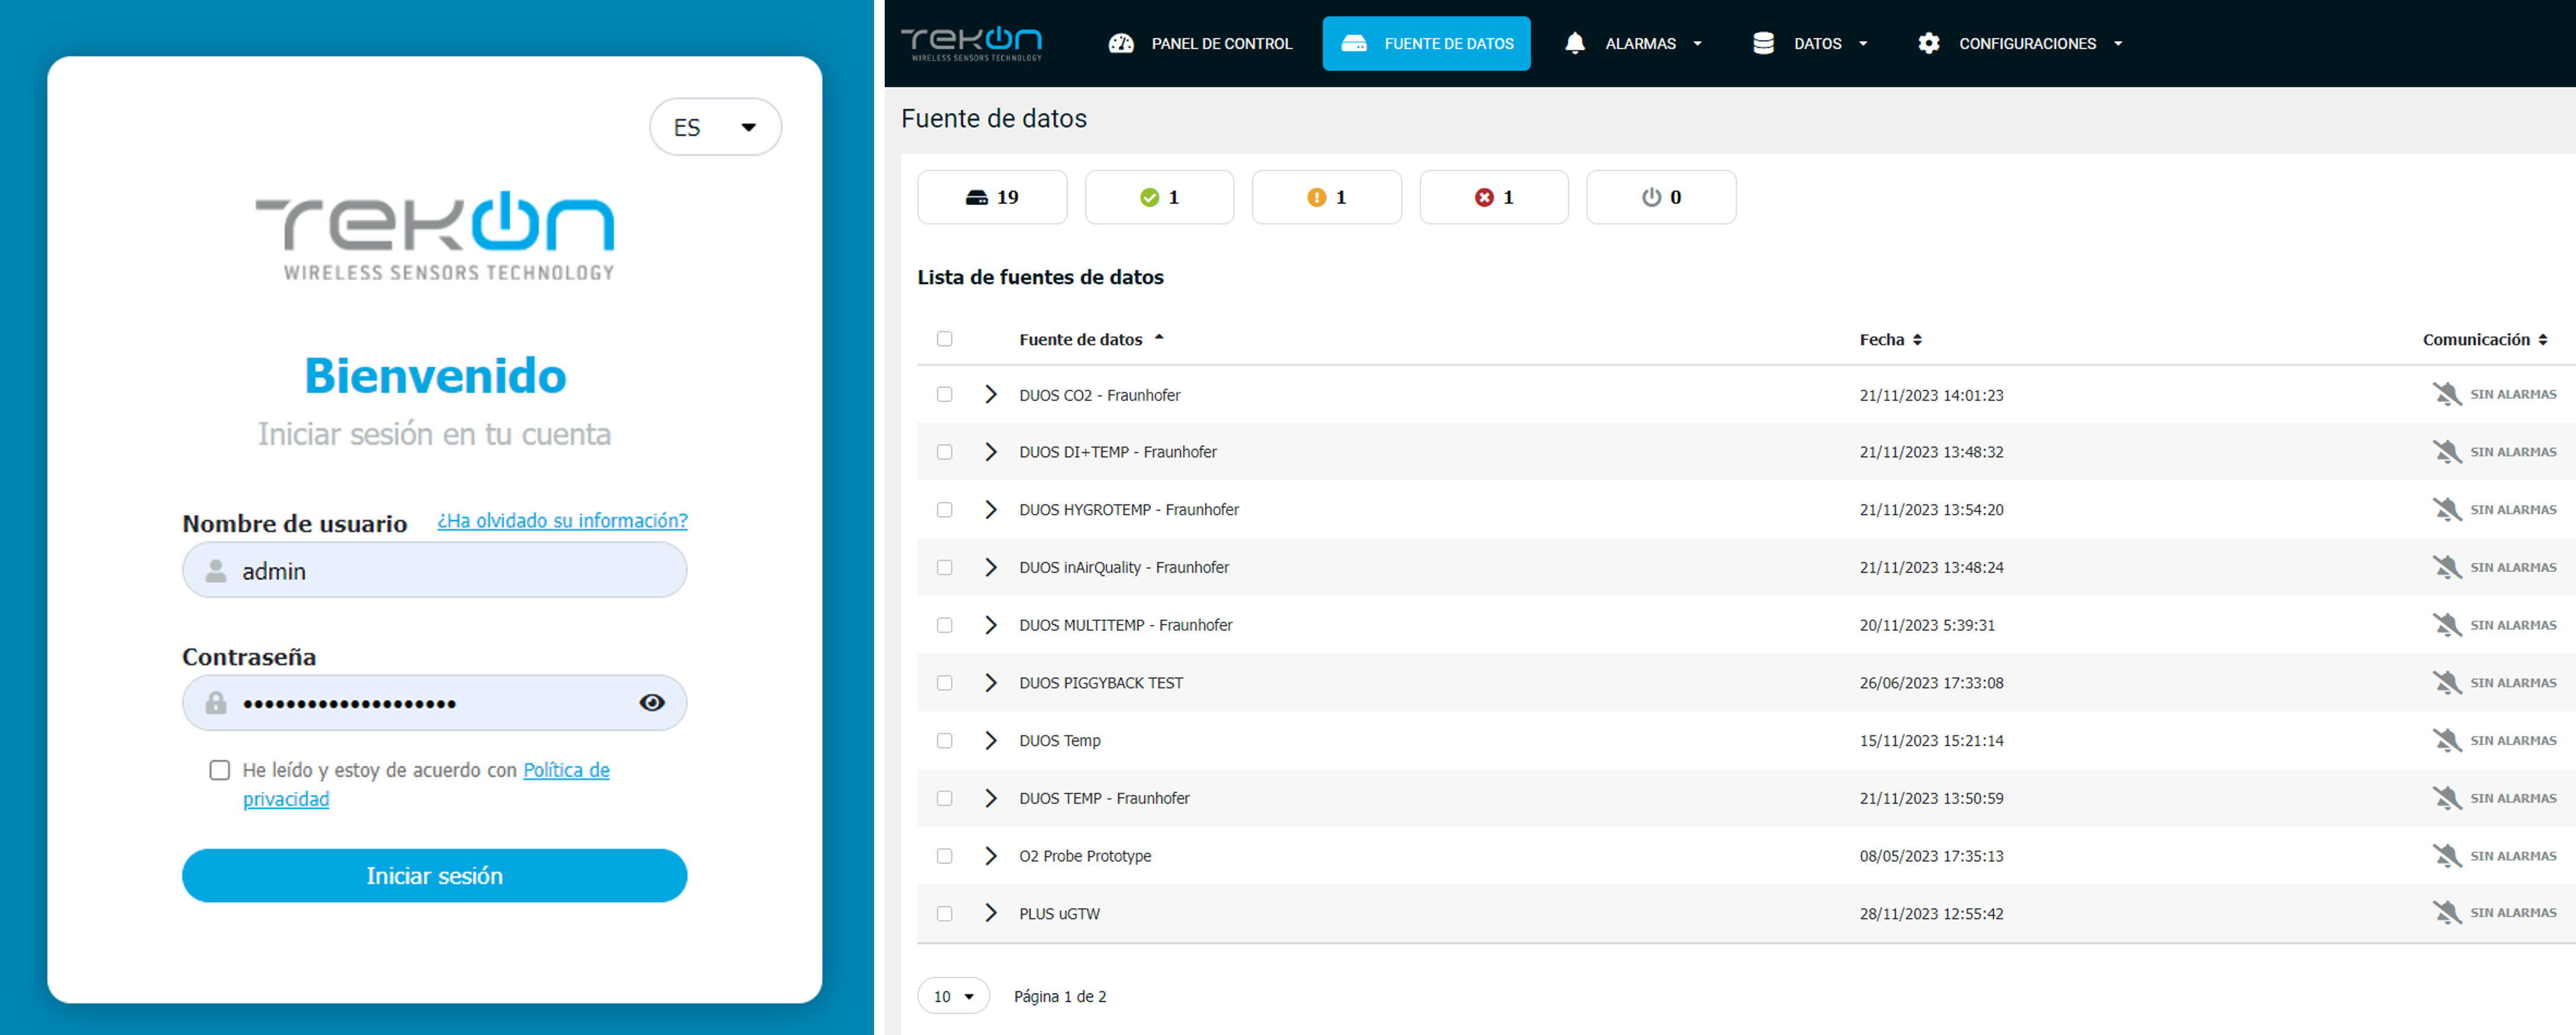Click the gear icon beside Configuraciones
2576x1035 pixels.
pos(1929,43)
